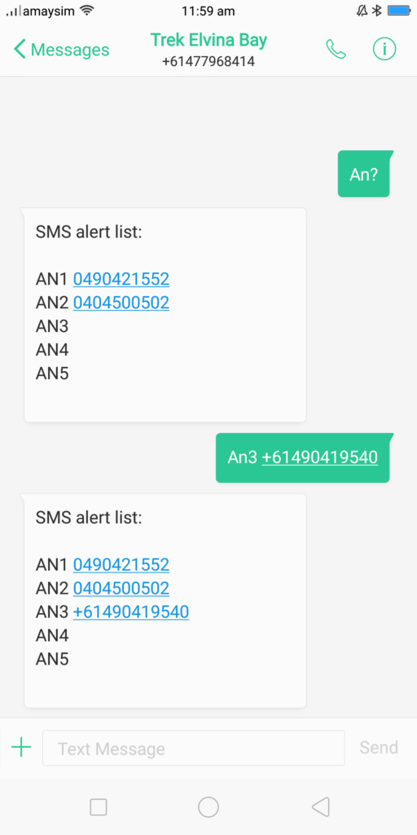Open AN1 number 0490421552 in first list

point(121,279)
